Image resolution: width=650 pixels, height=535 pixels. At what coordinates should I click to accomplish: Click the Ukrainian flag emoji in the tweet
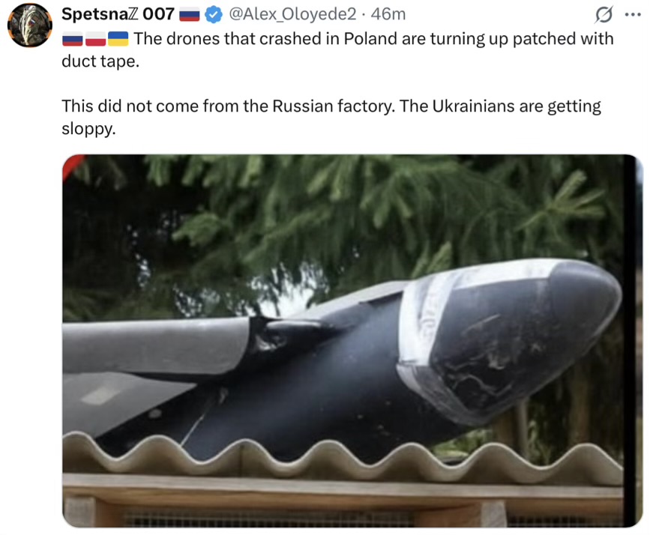118,40
